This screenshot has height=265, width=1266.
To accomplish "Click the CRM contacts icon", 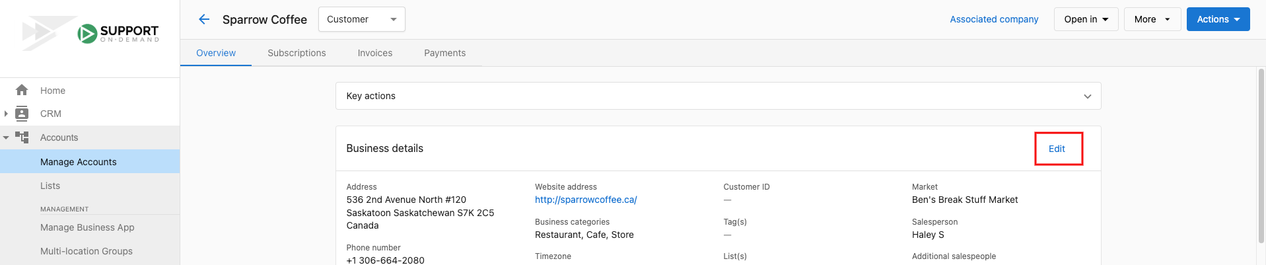I will [x=22, y=114].
